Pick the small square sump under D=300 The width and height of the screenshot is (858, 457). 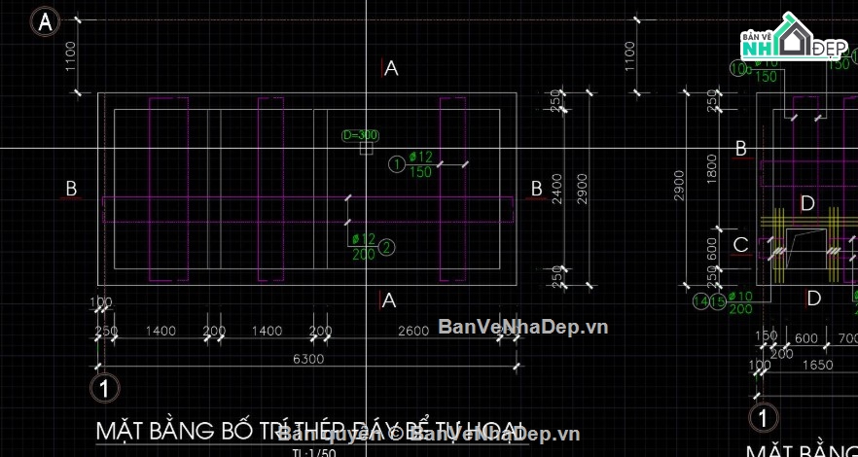point(366,148)
